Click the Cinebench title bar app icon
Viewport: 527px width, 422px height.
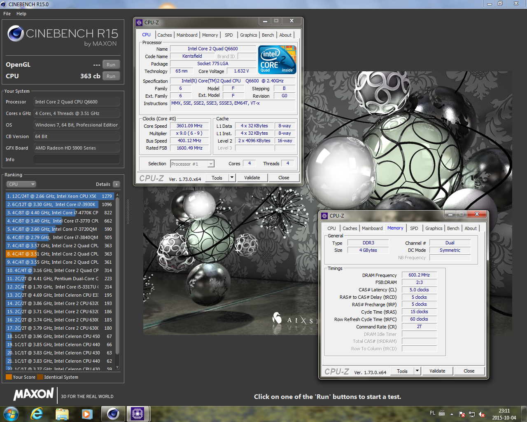click(x=4, y=4)
